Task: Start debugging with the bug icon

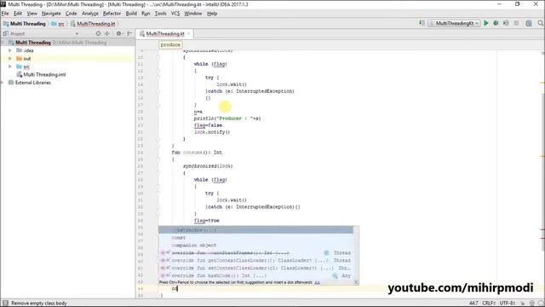Action: [496, 23]
